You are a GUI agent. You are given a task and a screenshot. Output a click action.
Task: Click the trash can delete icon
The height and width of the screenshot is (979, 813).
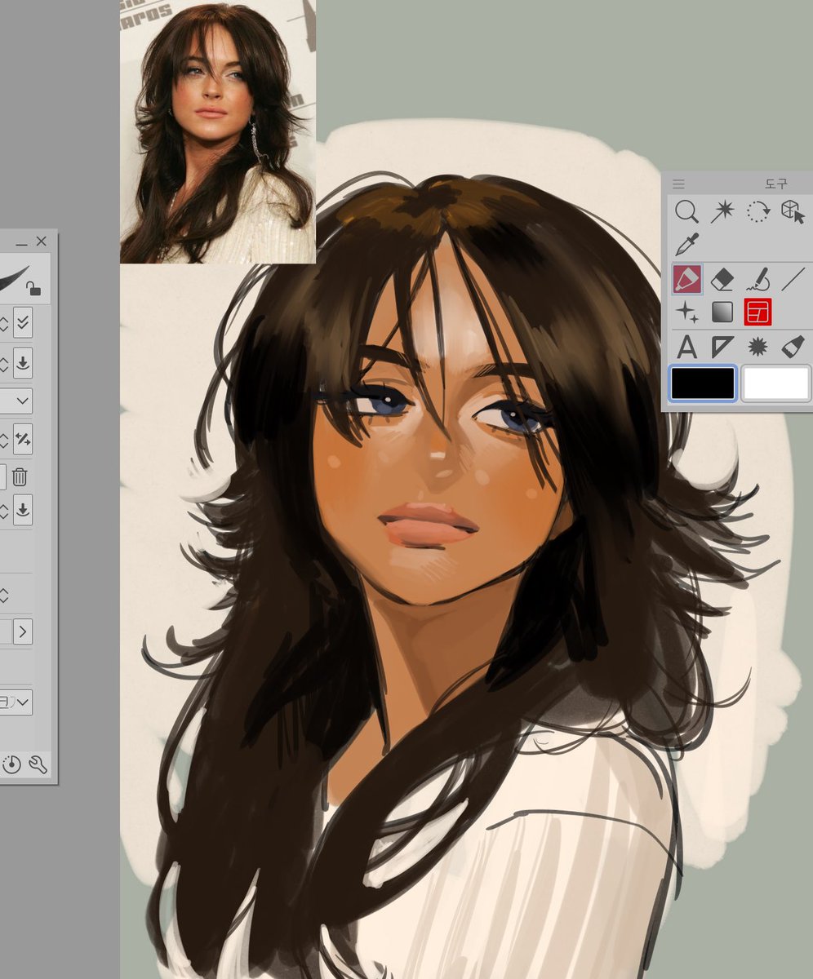tap(20, 477)
